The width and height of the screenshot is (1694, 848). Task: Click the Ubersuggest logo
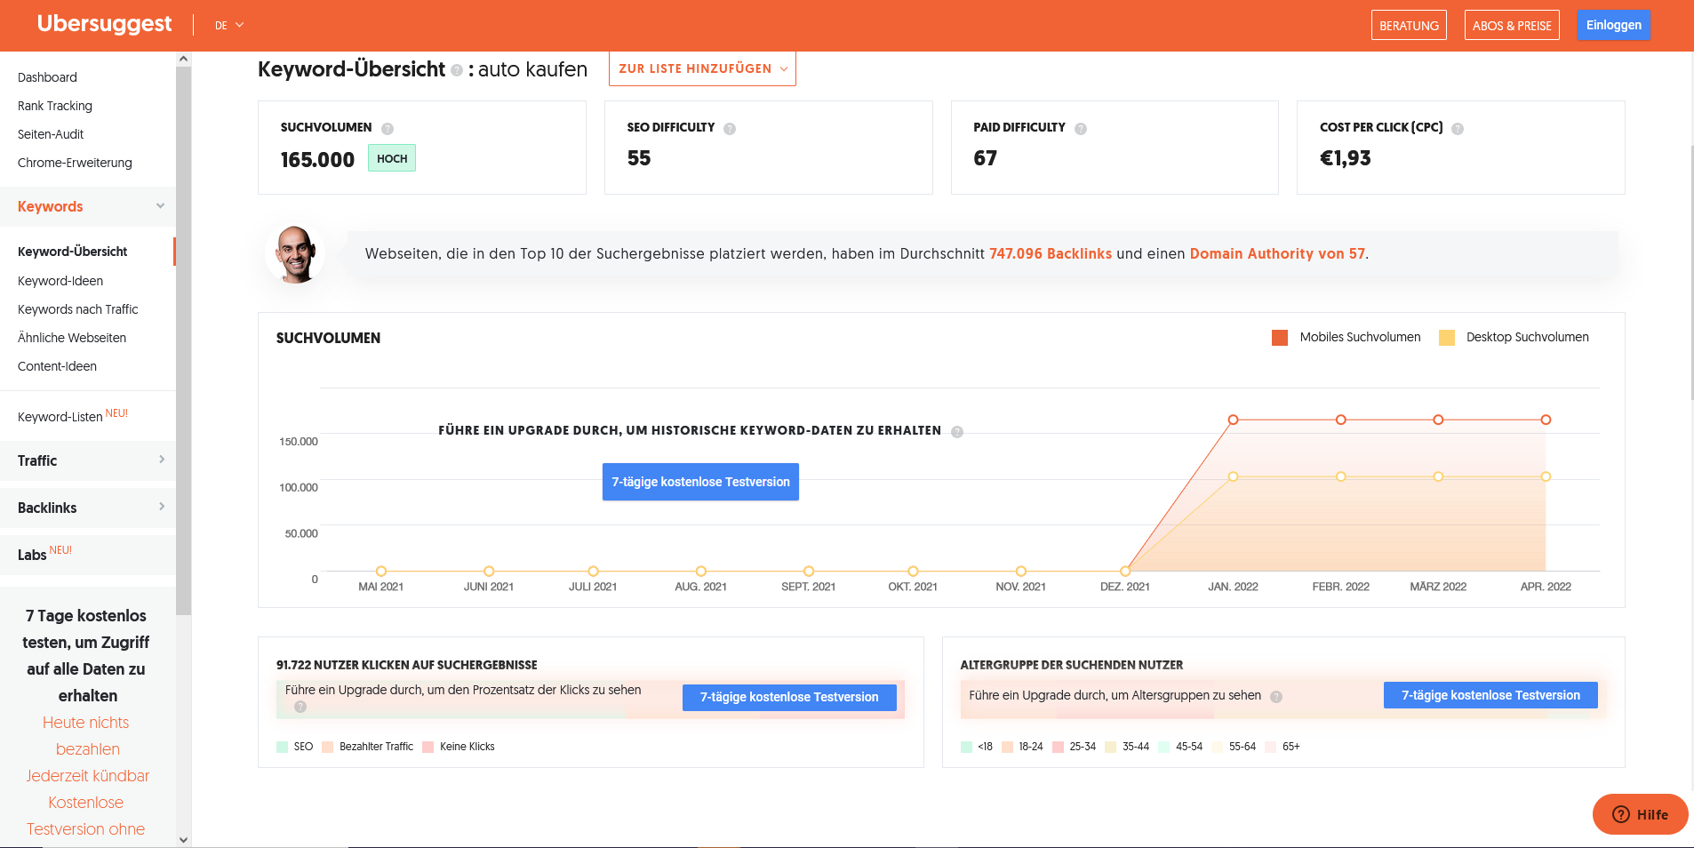tap(104, 24)
